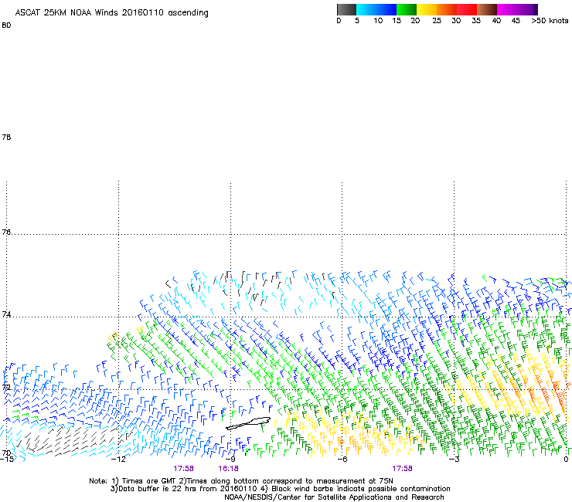The height and width of the screenshot is (502, 572).
Task: Select the cyan-to-blue 5-15 knots legend swatch
Action: point(376,9)
